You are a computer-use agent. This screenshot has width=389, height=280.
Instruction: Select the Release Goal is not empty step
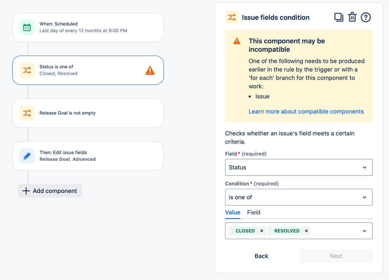(88, 113)
